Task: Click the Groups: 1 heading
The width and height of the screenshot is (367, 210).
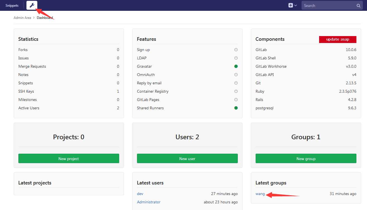Action: (x=306, y=137)
